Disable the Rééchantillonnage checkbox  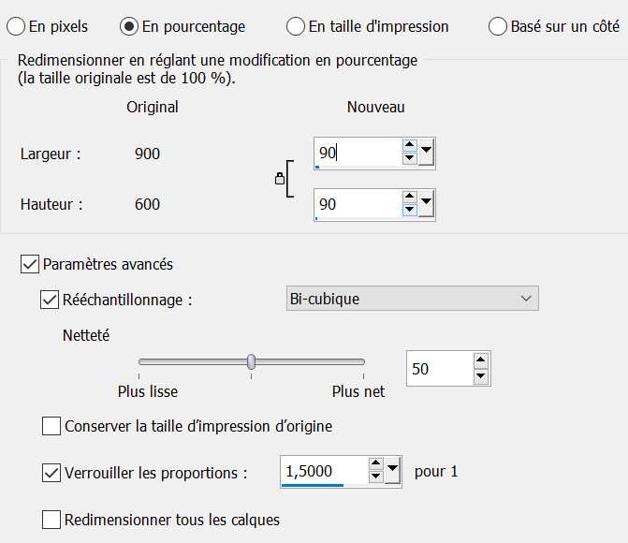50,300
